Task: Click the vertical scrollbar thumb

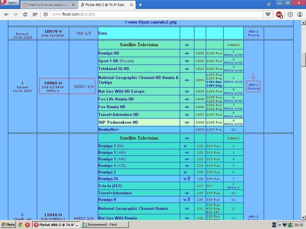Action: [304, 60]
